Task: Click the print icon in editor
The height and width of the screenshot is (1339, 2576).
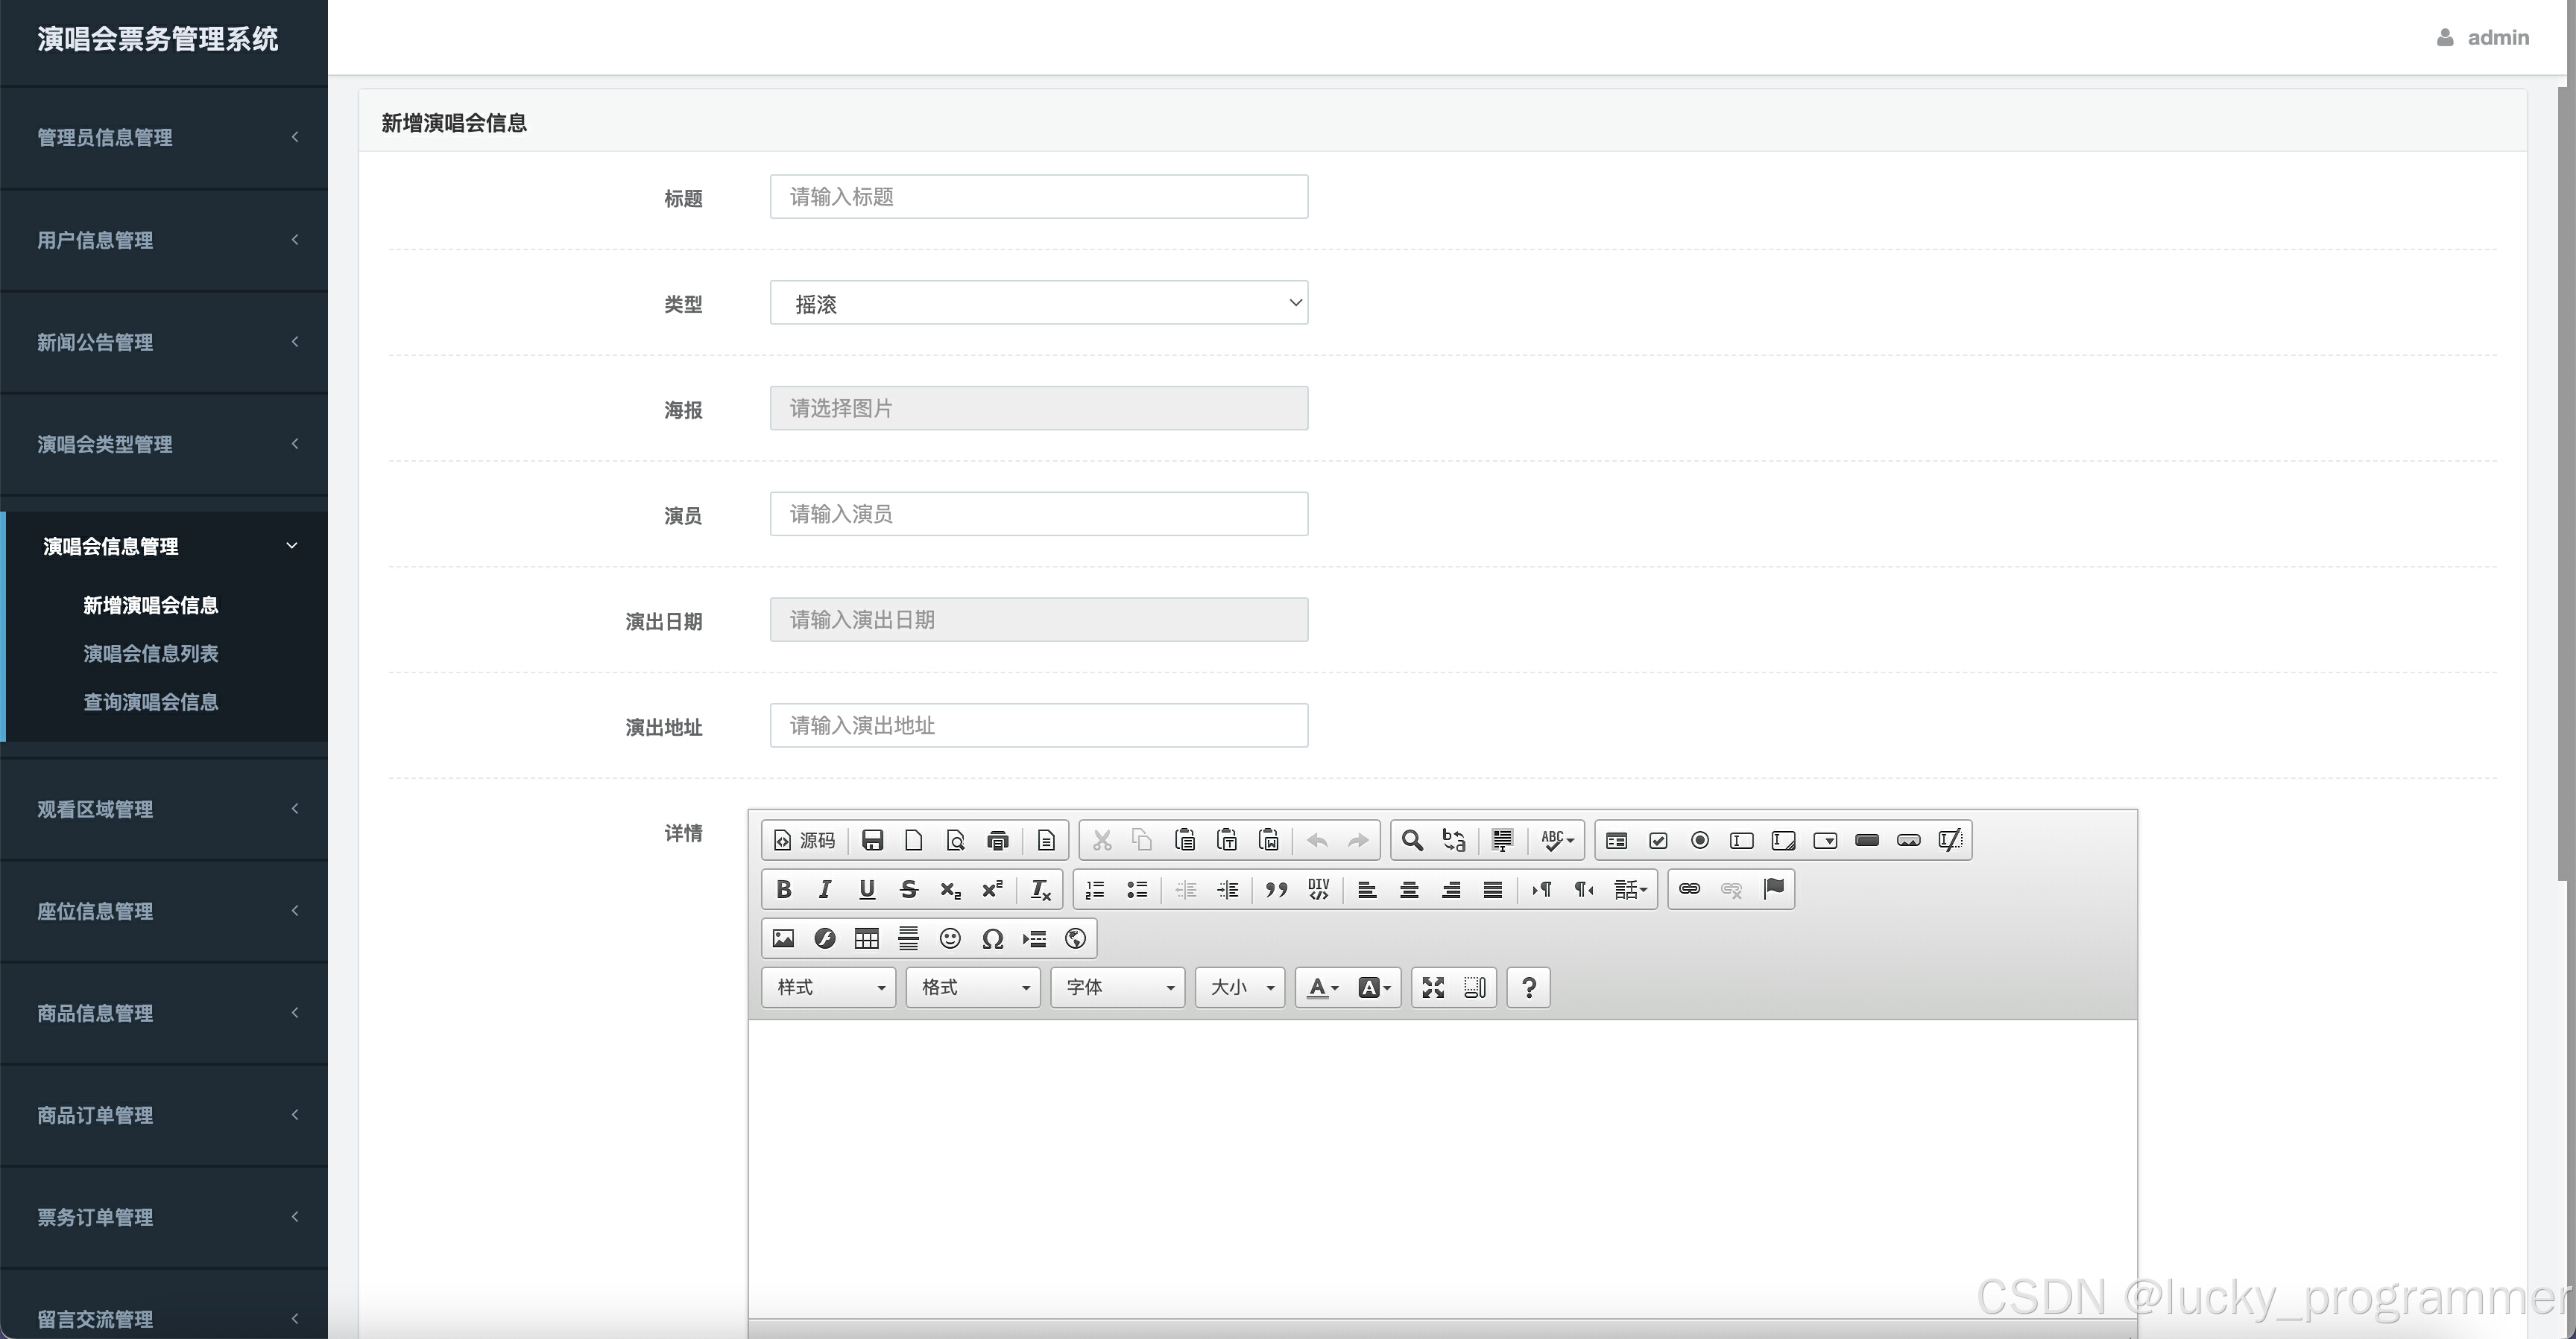Action: (997, 840)
